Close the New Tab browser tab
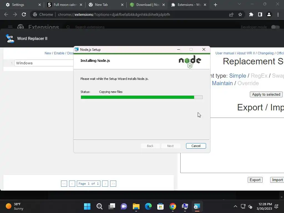 tap(122, 5)
